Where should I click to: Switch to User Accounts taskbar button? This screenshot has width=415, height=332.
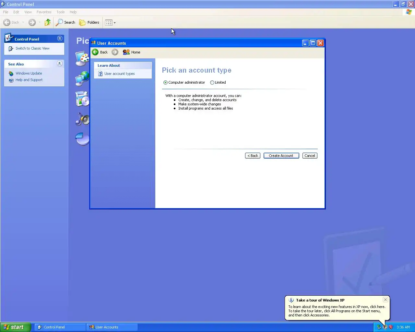tap(112, 327)
